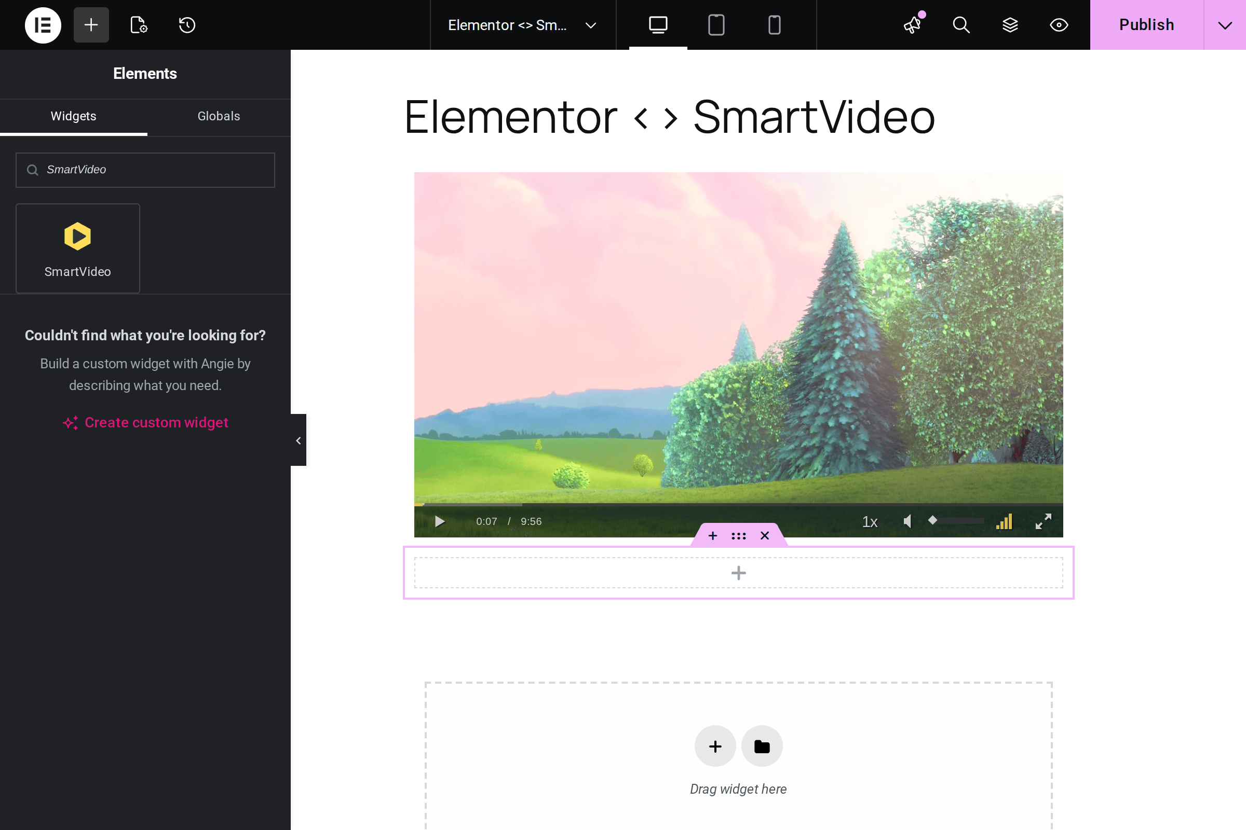Click the Publish button
Image resolution: width=1246 pixels, height=830 pixels.
[1146, 24]
